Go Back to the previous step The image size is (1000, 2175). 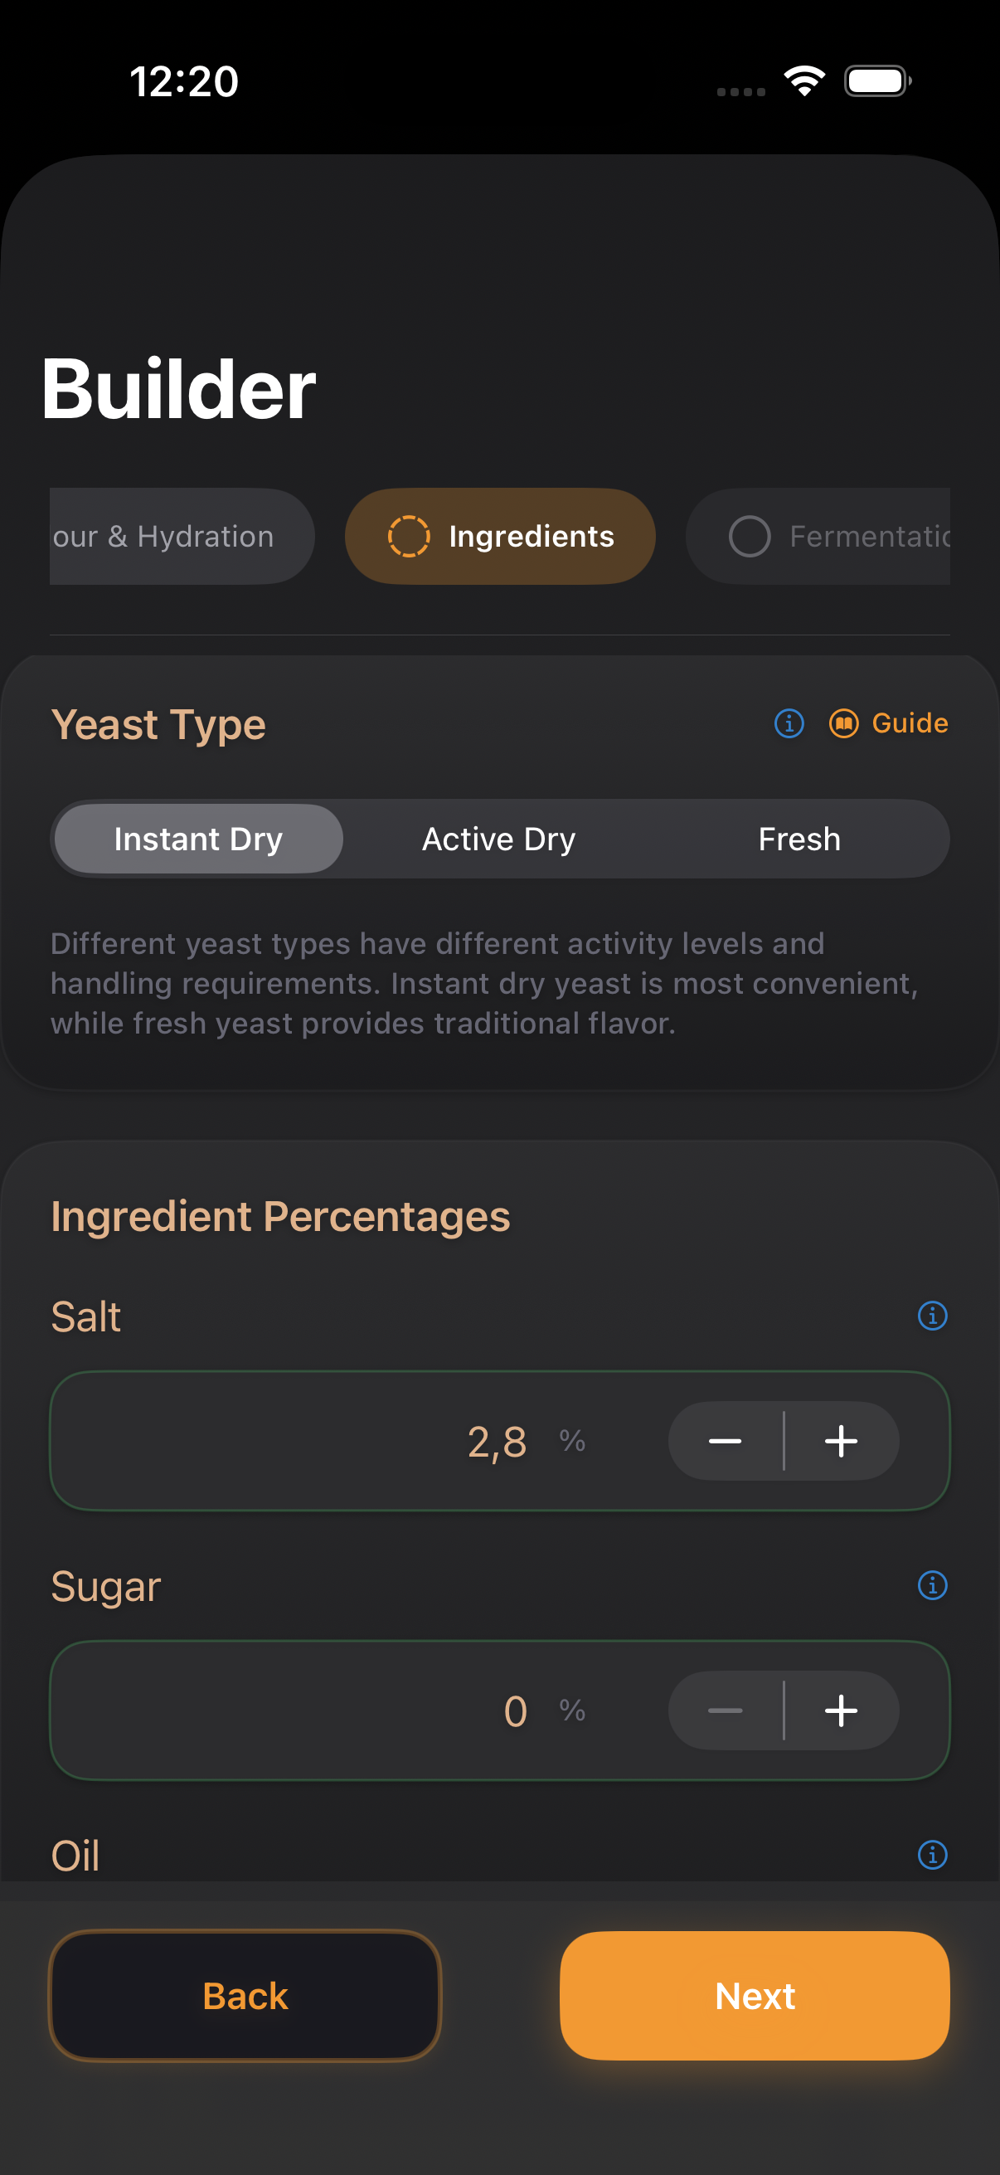click(x=244, y=1996)
